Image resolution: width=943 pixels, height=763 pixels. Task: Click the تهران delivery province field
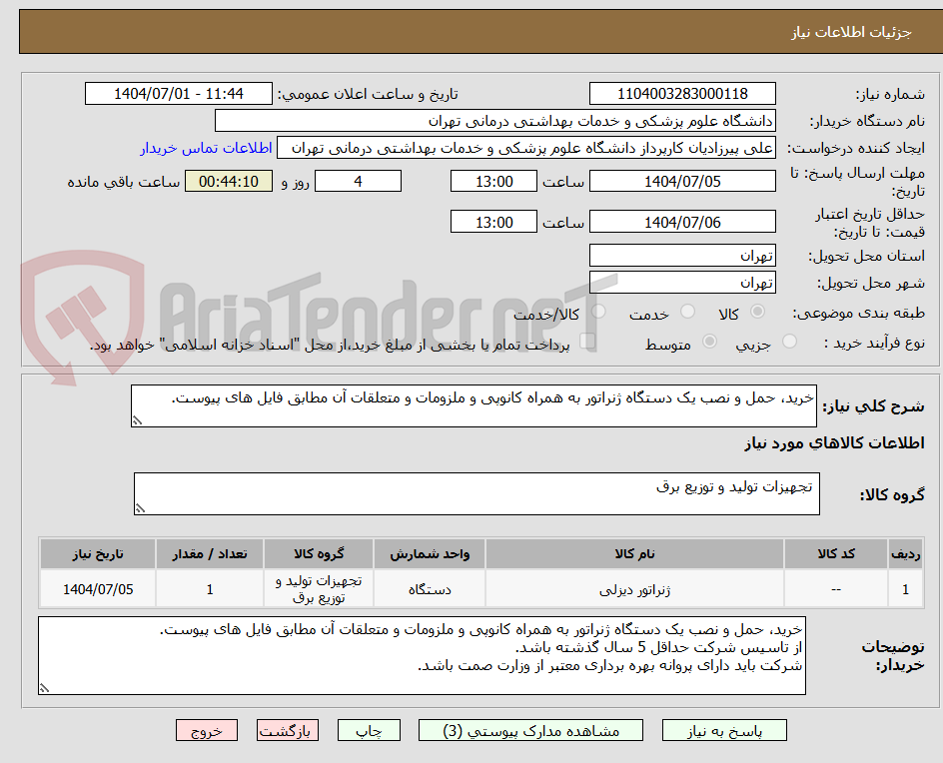(682, 255)
